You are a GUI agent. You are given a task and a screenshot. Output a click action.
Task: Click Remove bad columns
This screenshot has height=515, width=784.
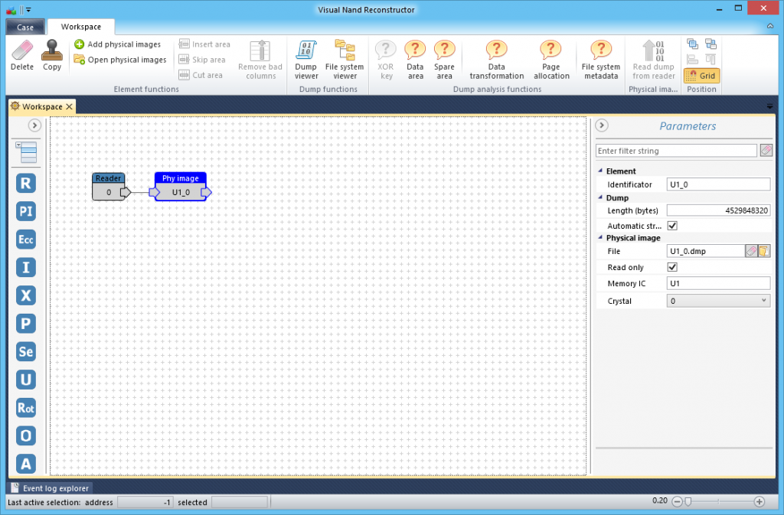pyautogui.click(x=260, y=60)
